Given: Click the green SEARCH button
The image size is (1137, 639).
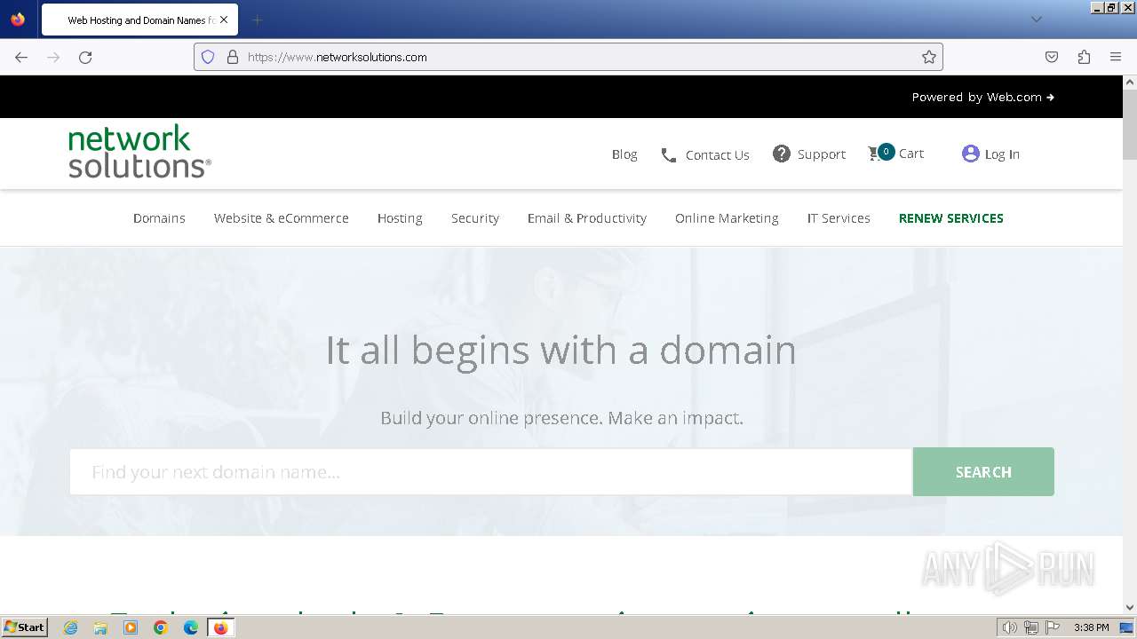Looking at the screenshot, I should pos(983,471).
